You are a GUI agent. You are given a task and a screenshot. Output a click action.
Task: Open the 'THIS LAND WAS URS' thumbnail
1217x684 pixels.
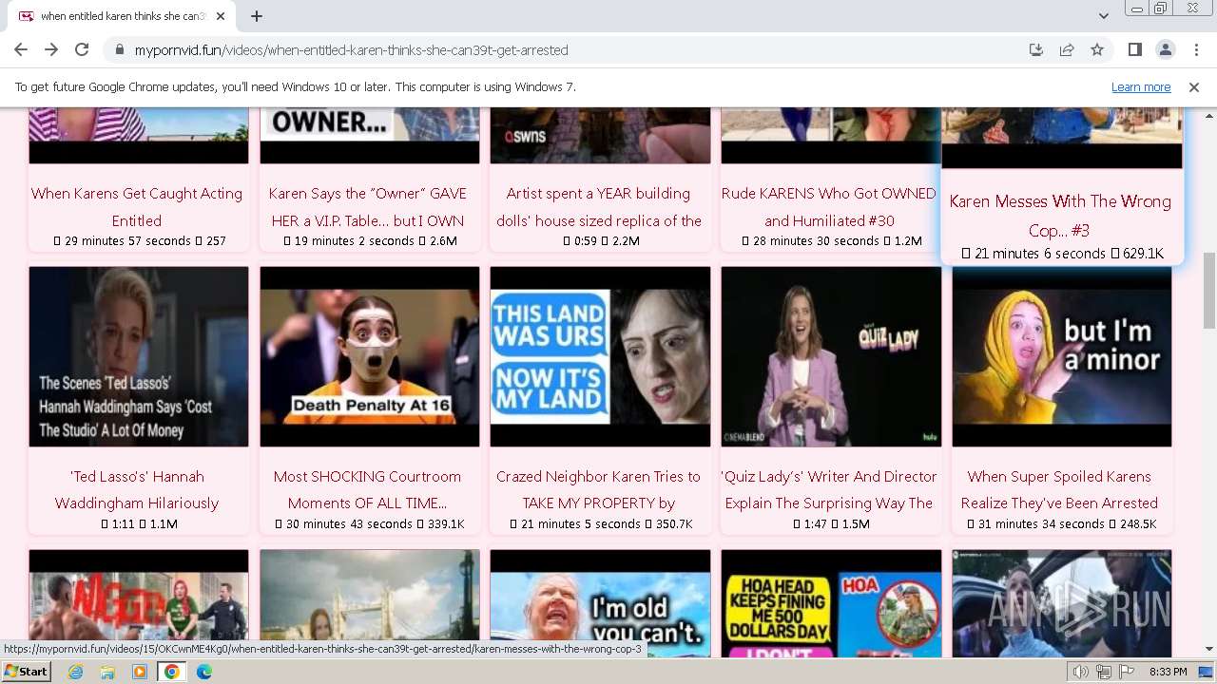click(600, 356)
